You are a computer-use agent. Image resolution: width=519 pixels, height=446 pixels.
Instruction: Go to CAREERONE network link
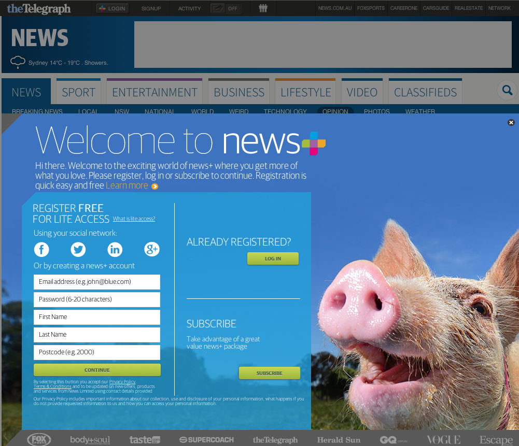pyautogui.click(x=403, y=8)
